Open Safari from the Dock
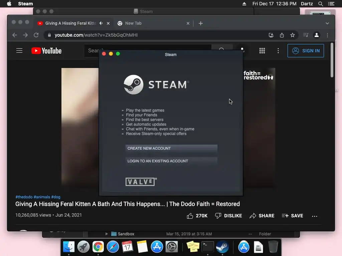The image size is (342, 256). pyautogui.click(x=113, y=247)
